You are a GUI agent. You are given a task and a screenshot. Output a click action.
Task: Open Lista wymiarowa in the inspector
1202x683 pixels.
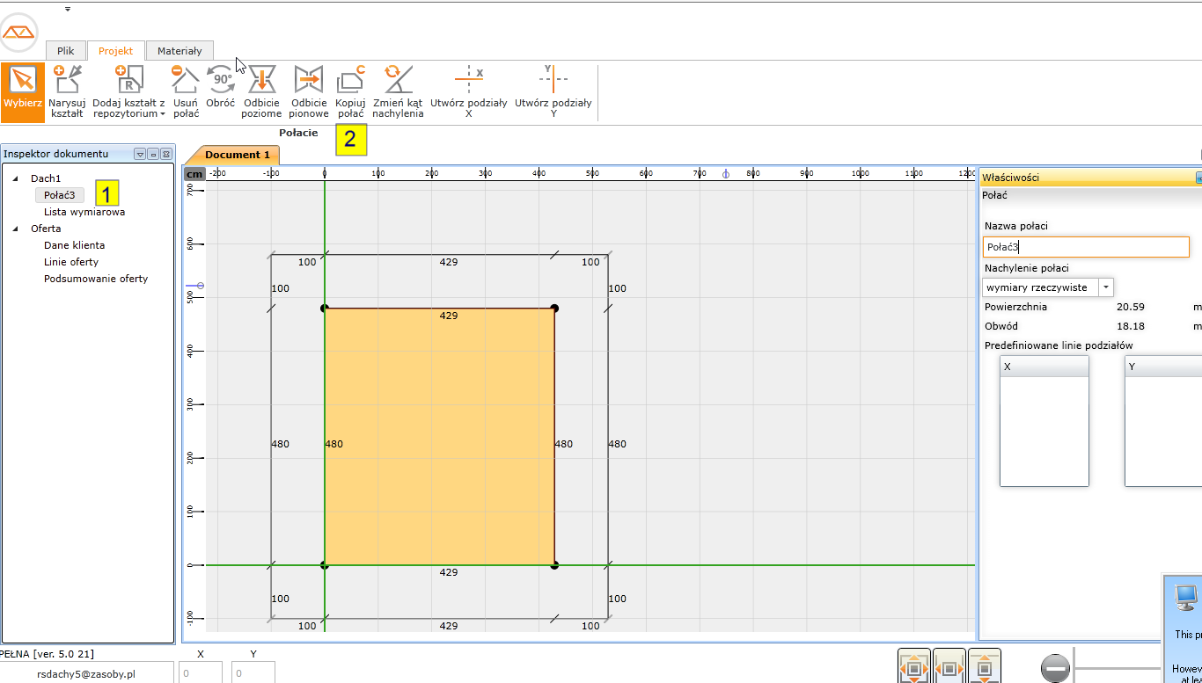coord(84,212)
